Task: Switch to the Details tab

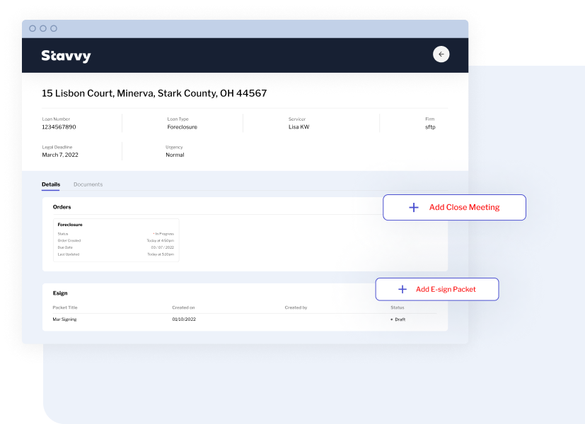Action: click(51, 184)
